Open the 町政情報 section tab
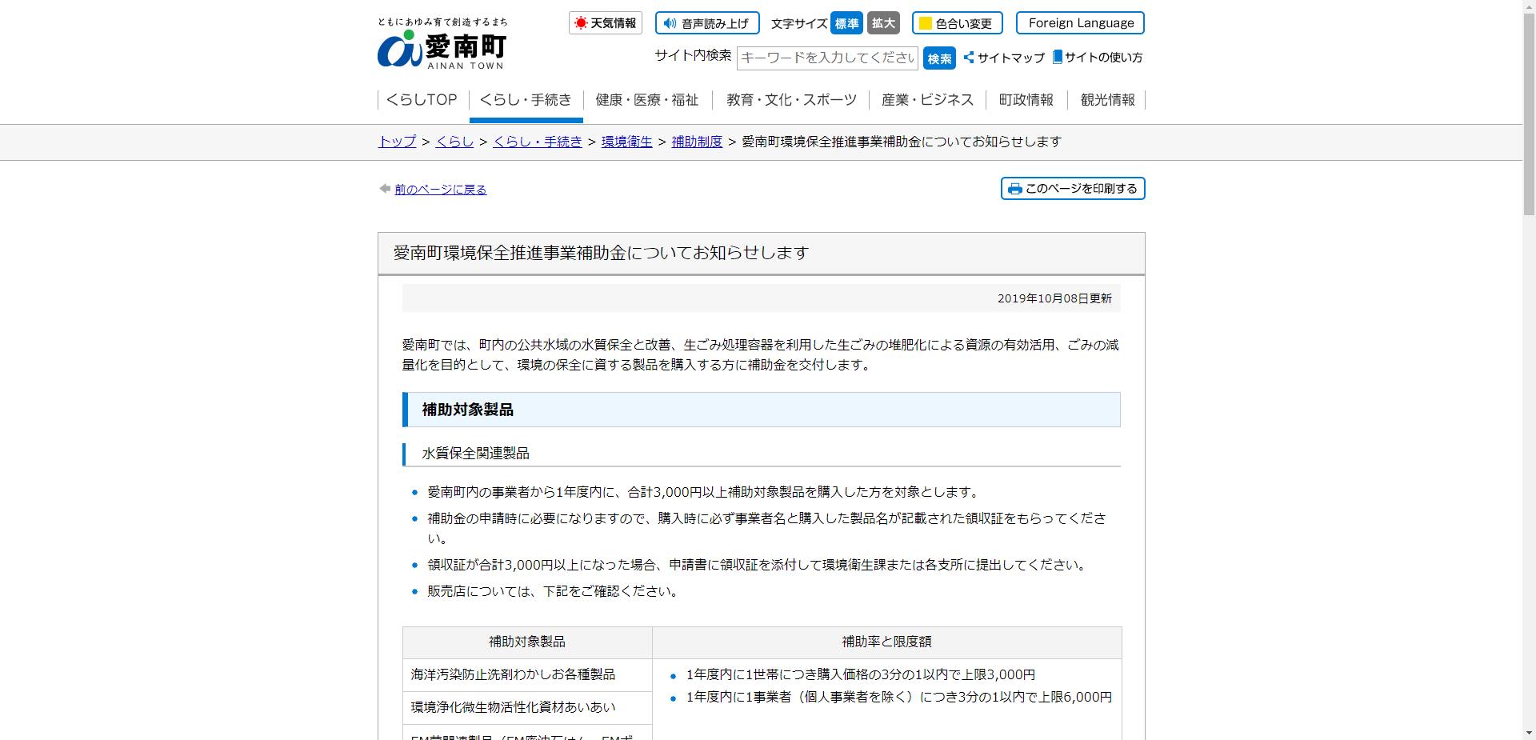 coord(1026,100)
